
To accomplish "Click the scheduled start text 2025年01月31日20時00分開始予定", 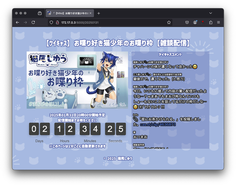I will (x=77, y=115).
